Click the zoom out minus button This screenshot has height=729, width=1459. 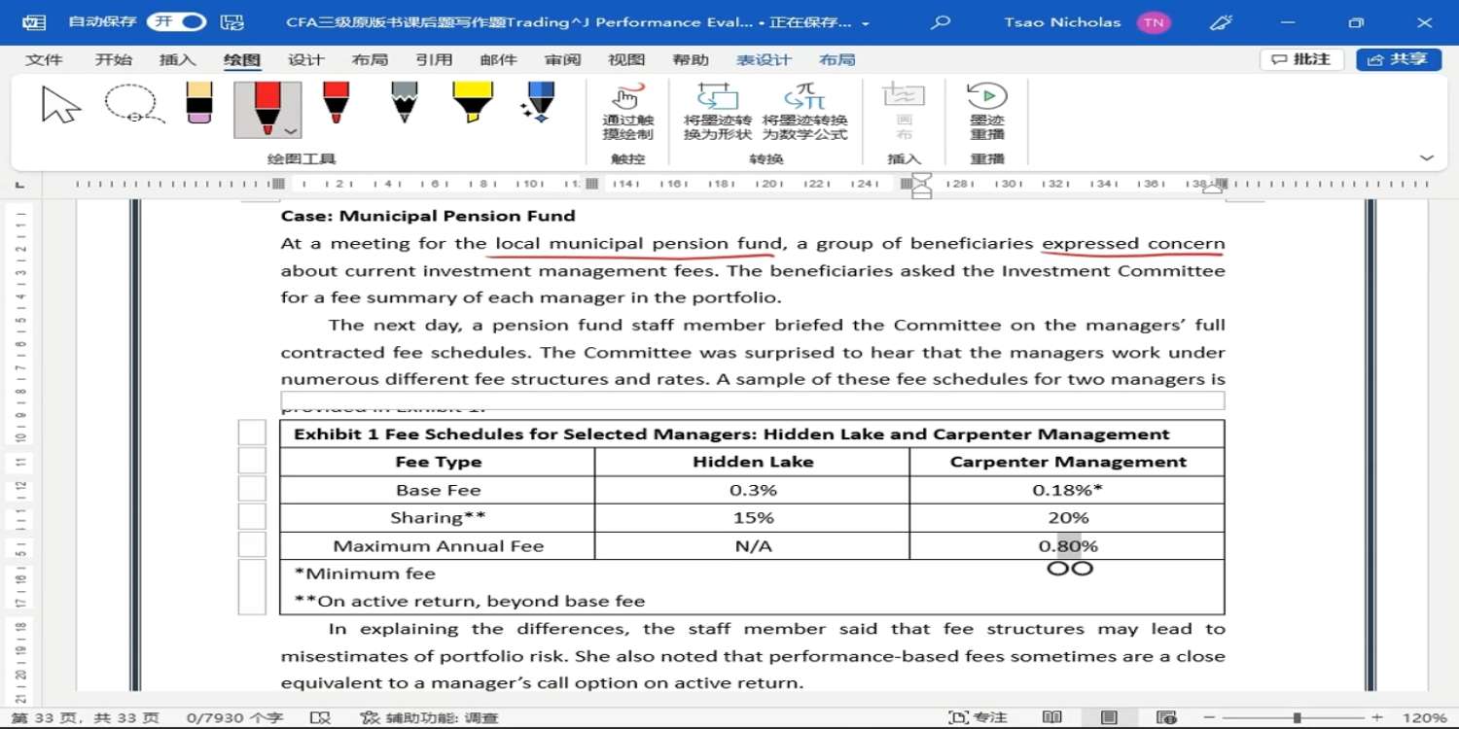point(1207,717)
